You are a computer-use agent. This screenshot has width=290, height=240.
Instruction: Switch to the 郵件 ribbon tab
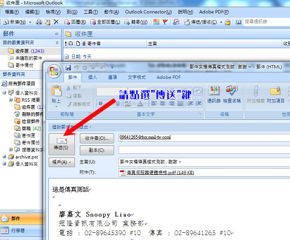pos(72,77)
